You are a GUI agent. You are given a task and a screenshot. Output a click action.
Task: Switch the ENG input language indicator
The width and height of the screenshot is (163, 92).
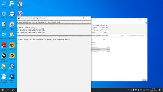coord(148,90)
